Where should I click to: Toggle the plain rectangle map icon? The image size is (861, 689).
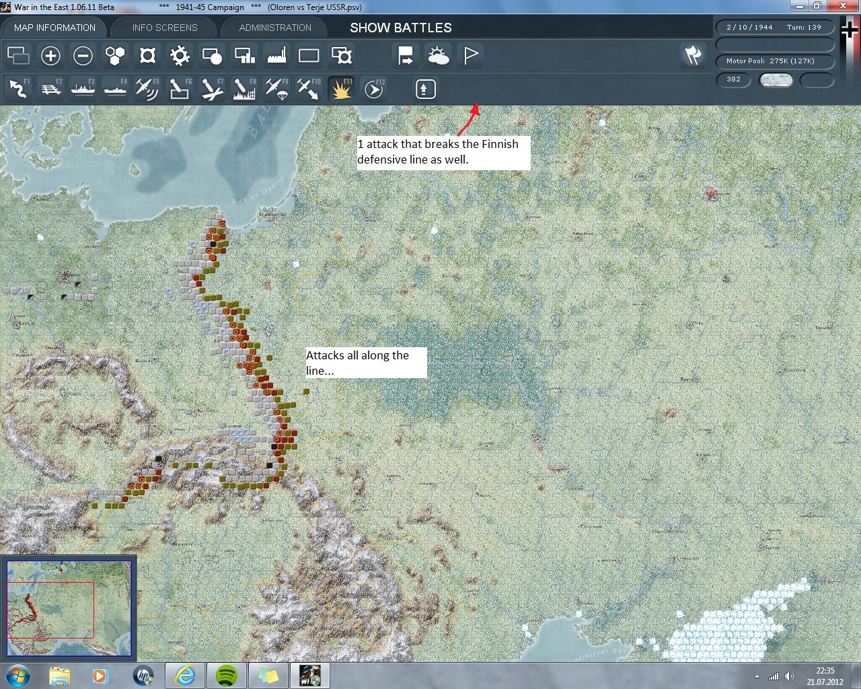click(x=309, y=55)
